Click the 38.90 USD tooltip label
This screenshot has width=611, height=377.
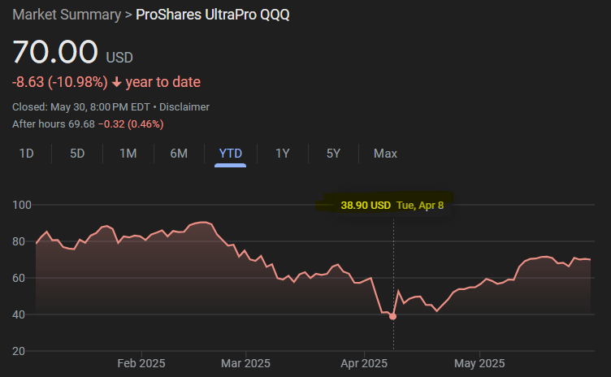click(366, 205)
